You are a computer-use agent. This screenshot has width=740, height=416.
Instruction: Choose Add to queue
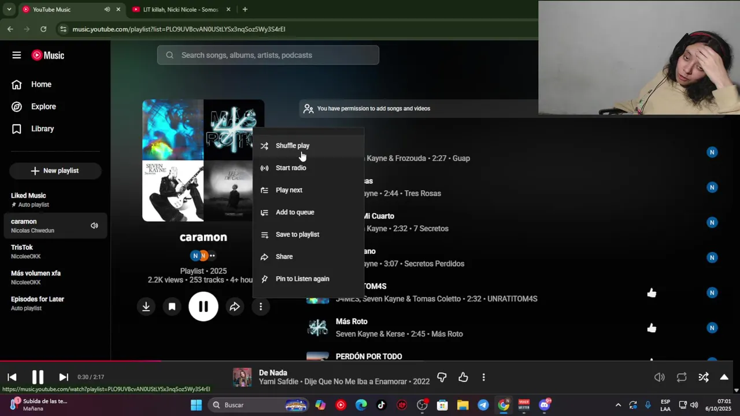click(x=309, y=212)
